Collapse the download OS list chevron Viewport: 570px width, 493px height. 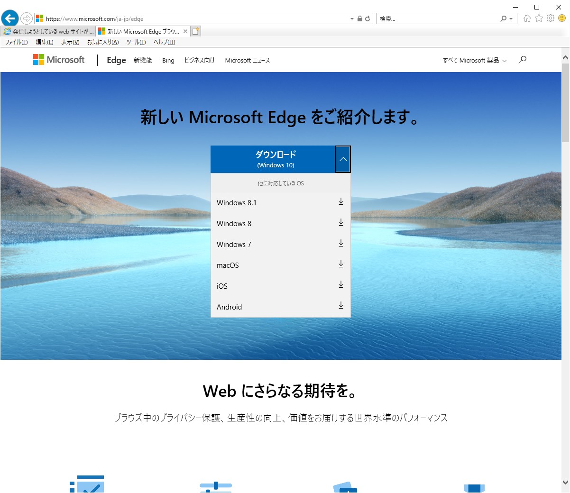click(343, 159)
